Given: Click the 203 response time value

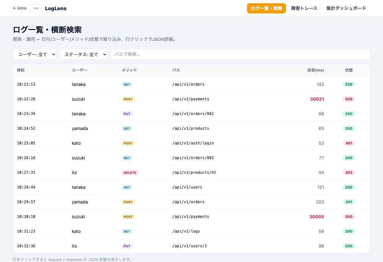Looking at the screenshot, I should [x=320, y=202].
